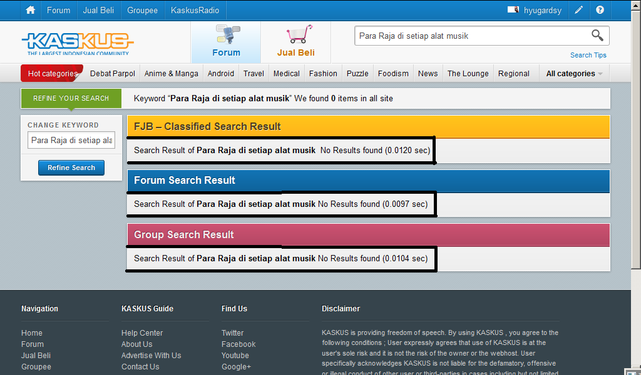Click the Refine Search button
The image size is (641, 375).
(71, 167)
